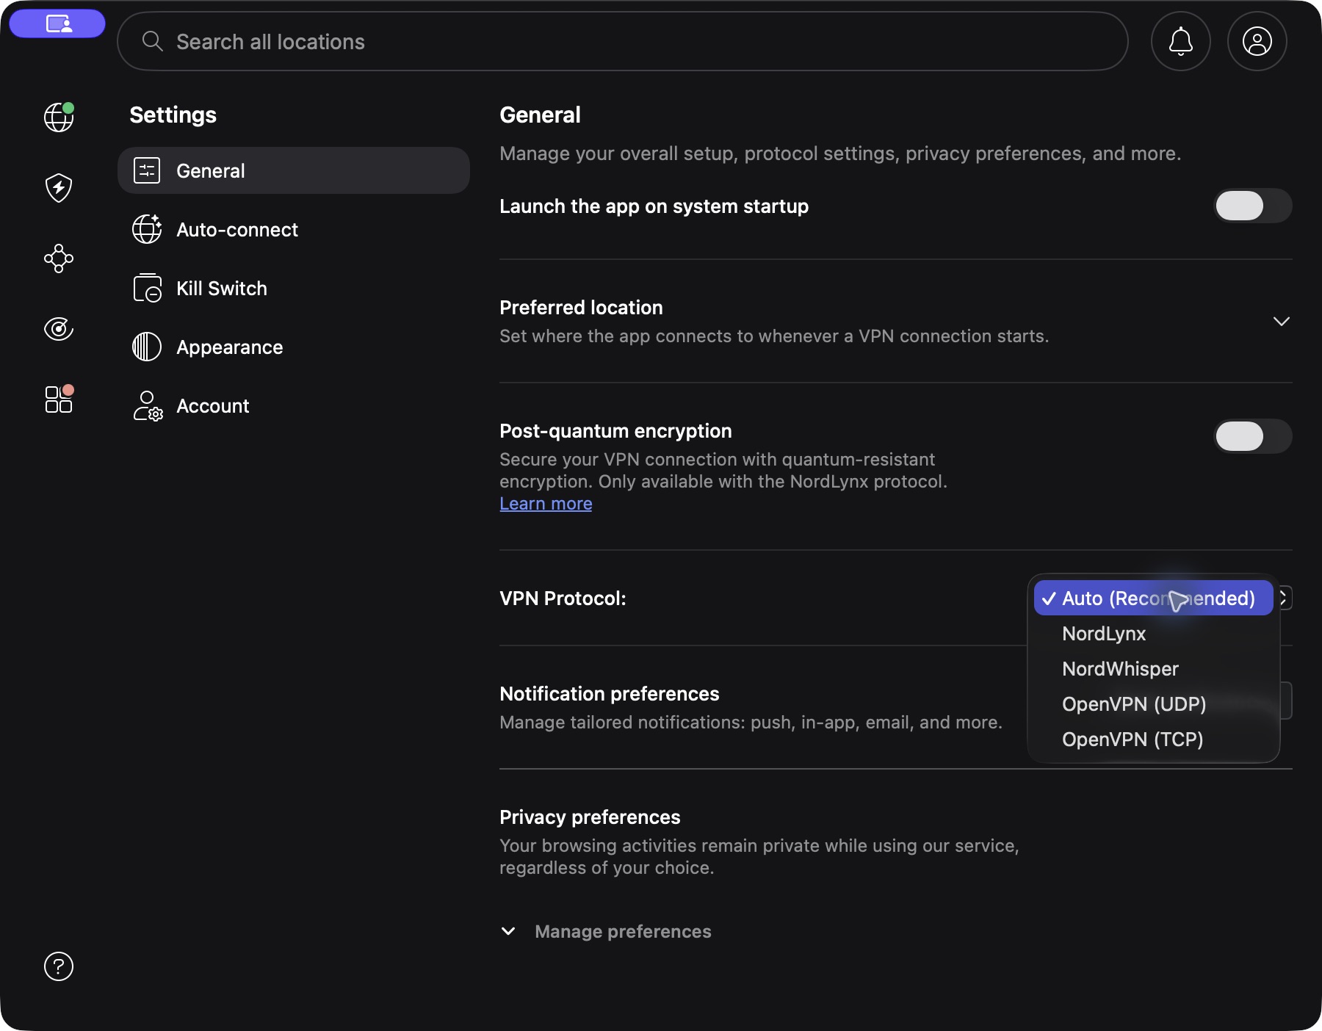This screenshot has width=1322, height=1031.
Task: Click the General sliders icon
Action: [147, 170]
